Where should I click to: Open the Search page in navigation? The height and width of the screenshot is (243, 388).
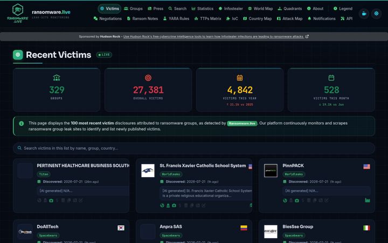coord(177,9)
